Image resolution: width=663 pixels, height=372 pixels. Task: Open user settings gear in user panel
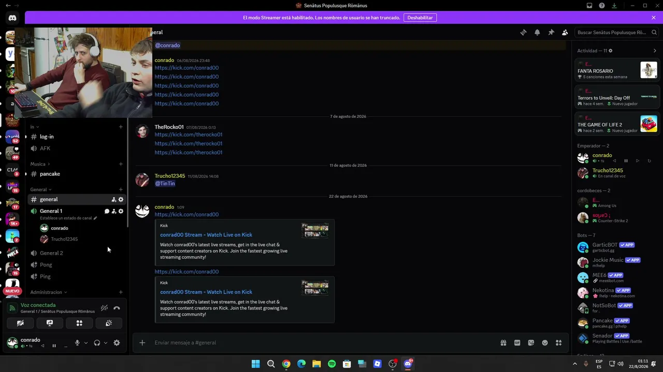117,343
